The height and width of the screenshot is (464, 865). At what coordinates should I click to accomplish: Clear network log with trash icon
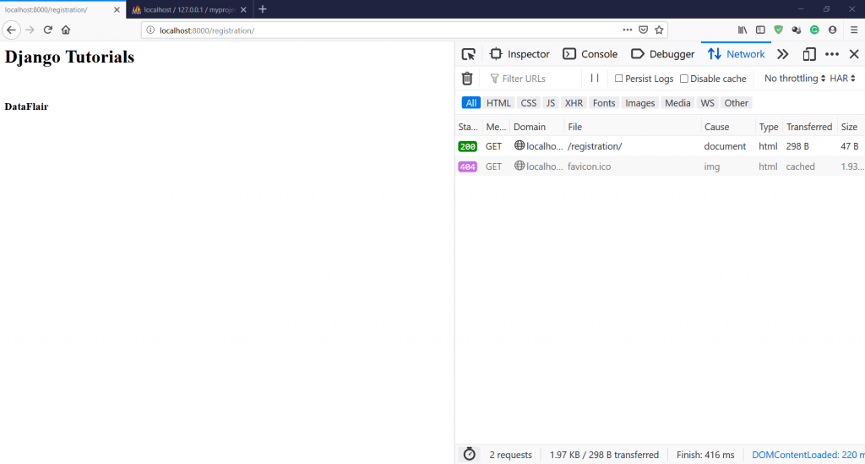467,79
